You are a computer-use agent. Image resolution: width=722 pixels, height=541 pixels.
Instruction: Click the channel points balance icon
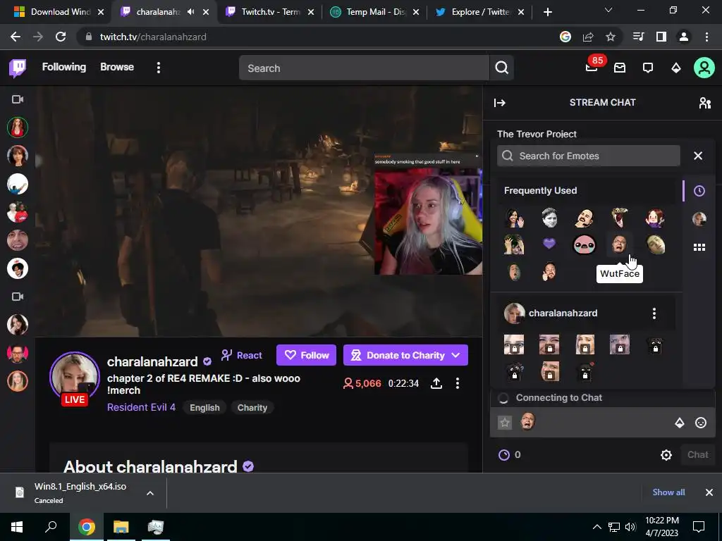point(504,455)
